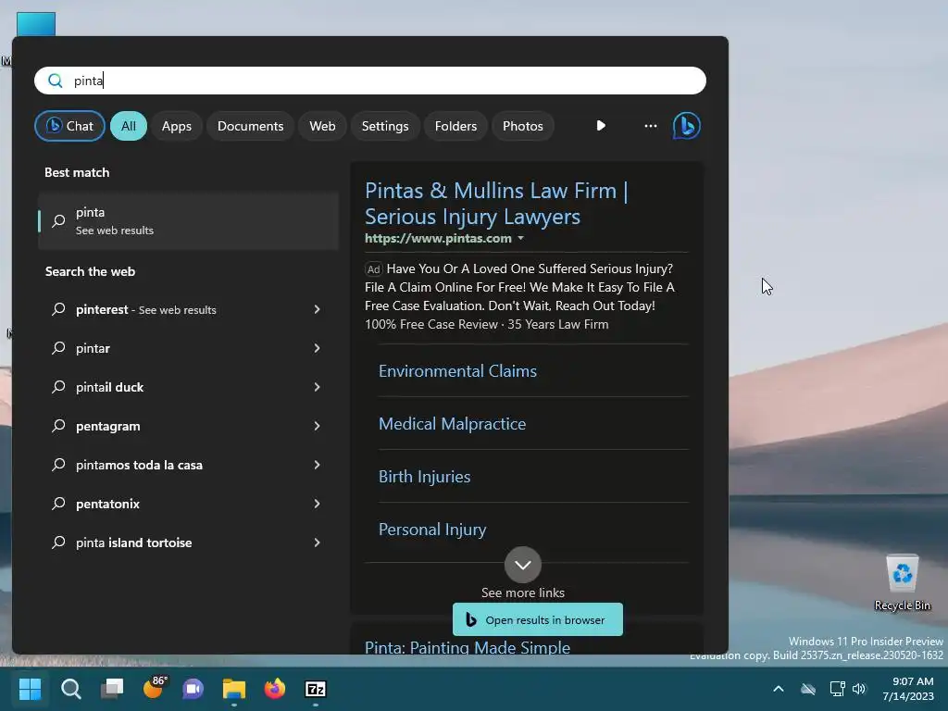Image resolution: width=948 pixels, height=711 pixels.
Task: Open the clock showing 9:07 AM
Action: 908,689
